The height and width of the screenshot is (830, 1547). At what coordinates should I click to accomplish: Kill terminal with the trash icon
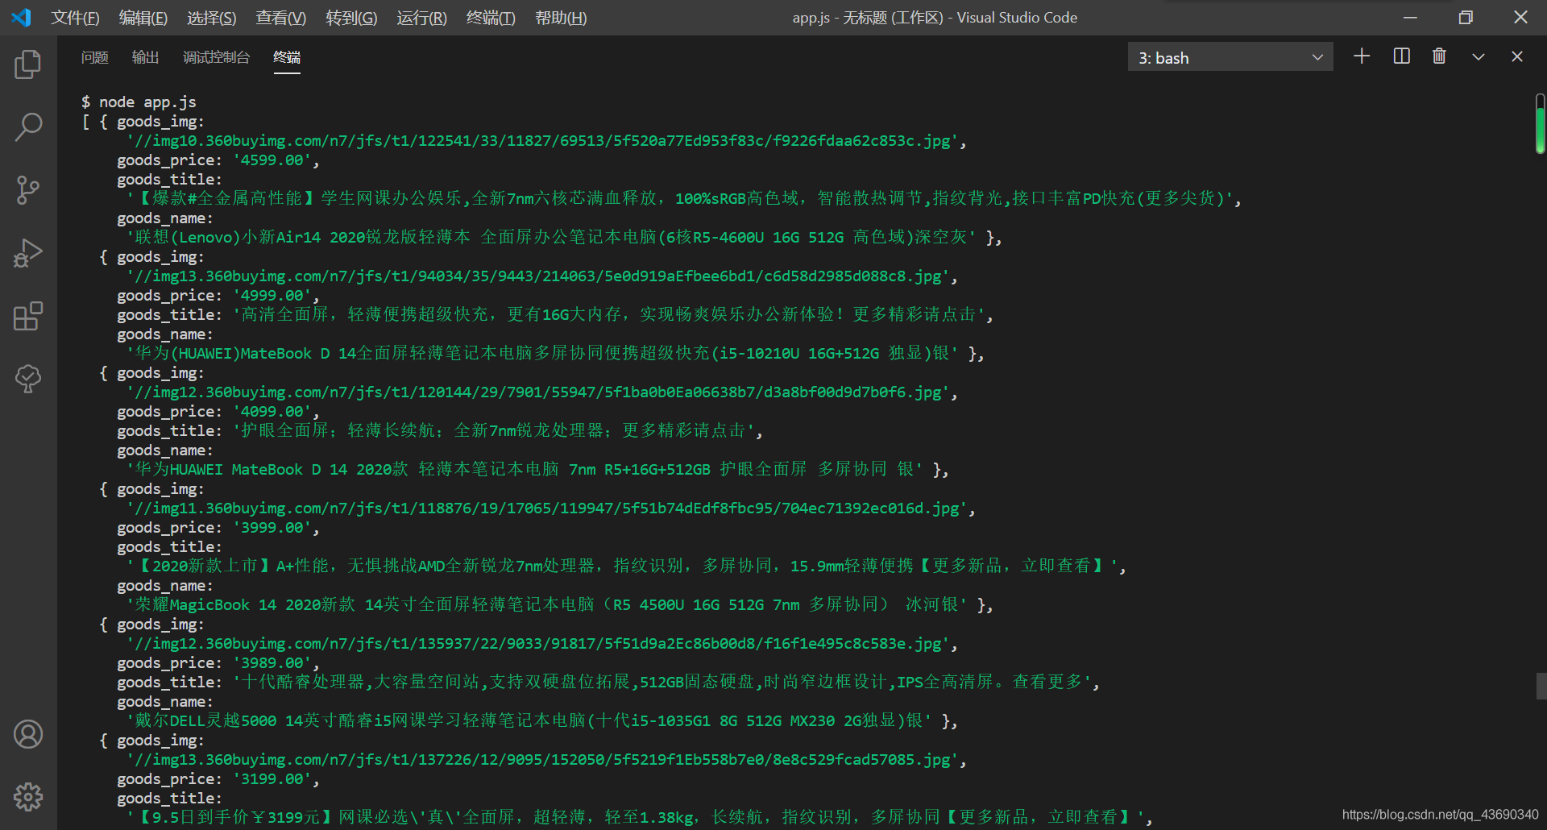tap(1439, 56)
